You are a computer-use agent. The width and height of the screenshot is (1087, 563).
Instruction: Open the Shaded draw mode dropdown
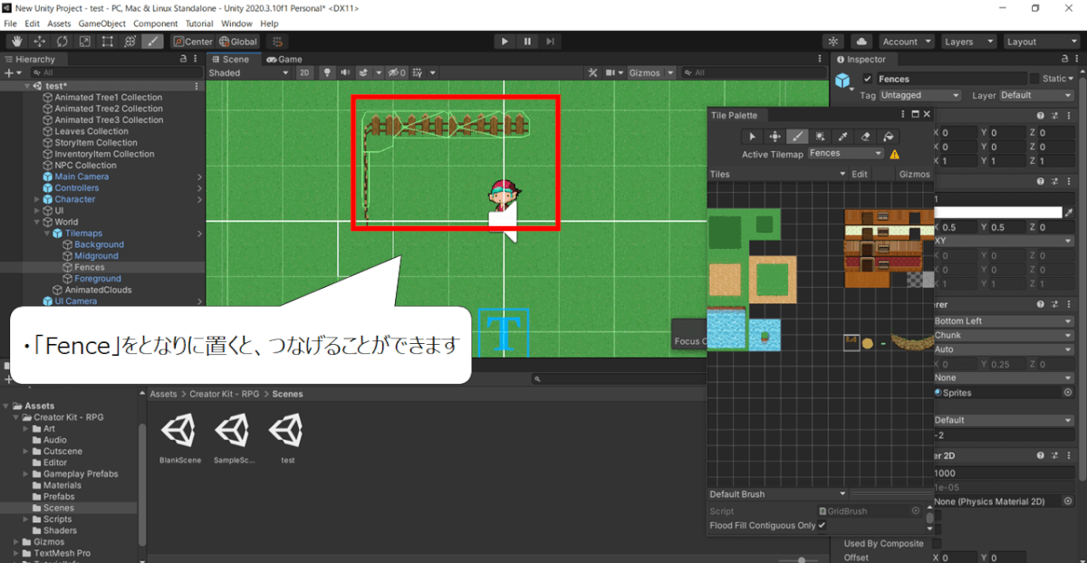pyautogui.click(x=250, y=72)
